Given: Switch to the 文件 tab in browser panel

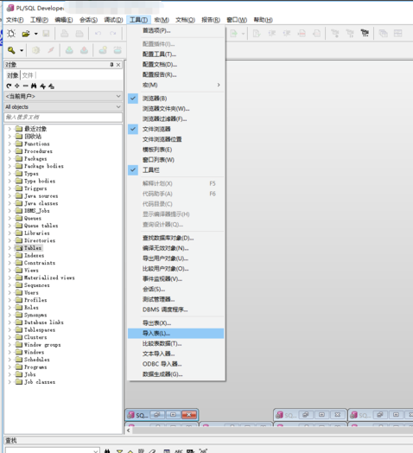Looking at the screenshot, I should (28, 75).
